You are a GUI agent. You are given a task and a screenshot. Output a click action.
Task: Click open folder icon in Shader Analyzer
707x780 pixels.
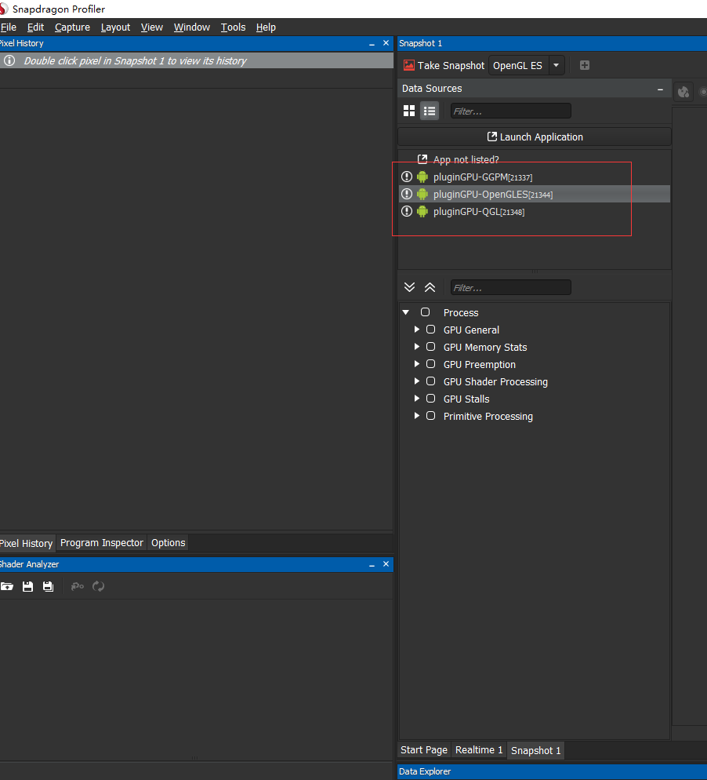point(7,586)
